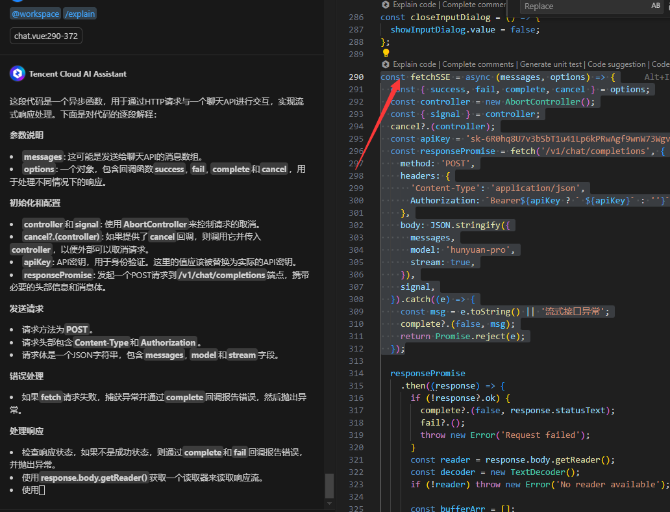This screenshot has height=512, width=670.
Task: Click 'cancel?.(controller)' inline code in chat
Action: 62,237
